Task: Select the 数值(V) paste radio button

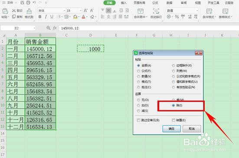Action: (138, 76)
